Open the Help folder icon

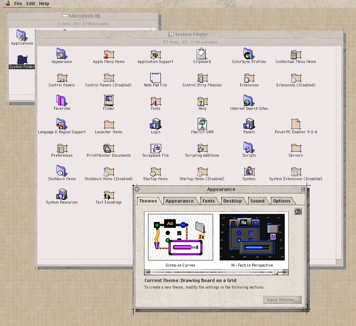click(202, 101)
